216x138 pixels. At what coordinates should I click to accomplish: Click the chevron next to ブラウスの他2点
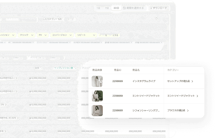click(188, 110)
